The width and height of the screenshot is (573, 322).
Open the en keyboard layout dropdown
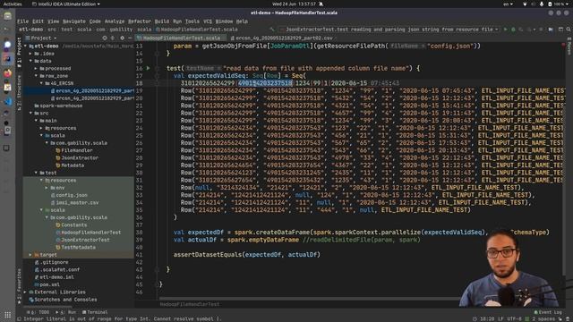click(508, 4)
